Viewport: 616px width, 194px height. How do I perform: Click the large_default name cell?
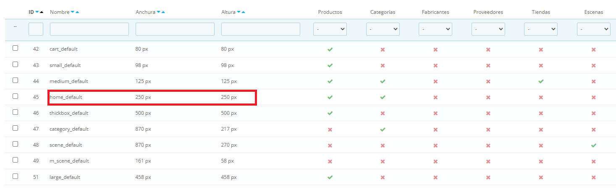(x=65, y=177)
